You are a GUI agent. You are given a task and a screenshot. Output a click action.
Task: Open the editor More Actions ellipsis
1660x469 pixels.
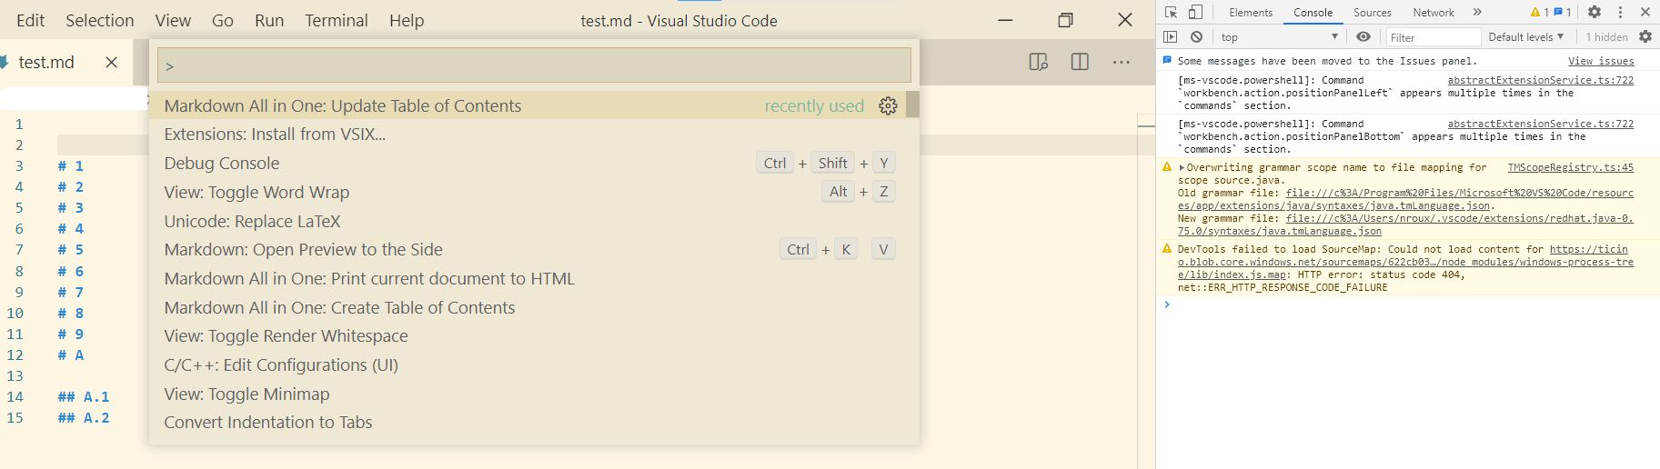(x=1122, y=62)
